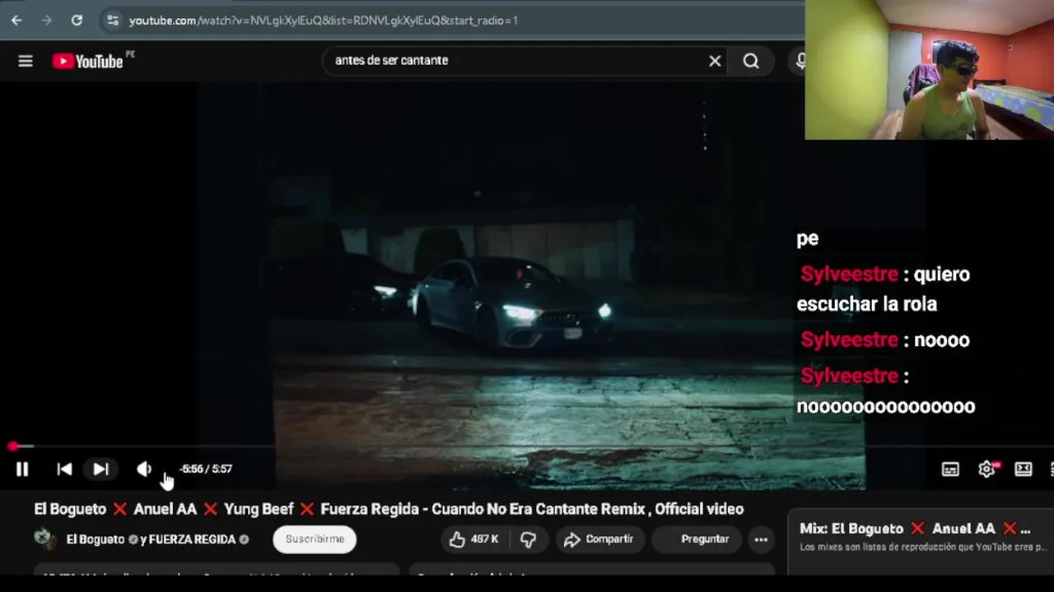Click the webcam overlay feed
The height and width of the screenshot is (592, 1054).
pyautogui.click(x=929, y=70)
